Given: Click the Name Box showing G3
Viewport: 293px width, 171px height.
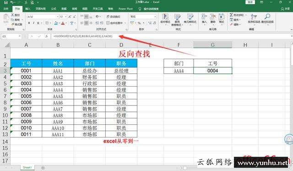Looking at the screenshot, I should pos(10,36).
